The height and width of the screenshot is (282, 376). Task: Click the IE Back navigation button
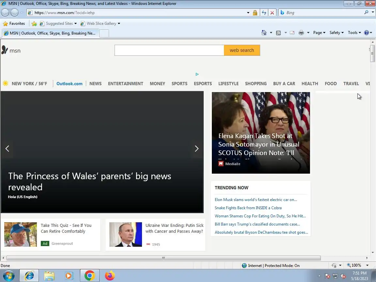(x=5, y=12)
